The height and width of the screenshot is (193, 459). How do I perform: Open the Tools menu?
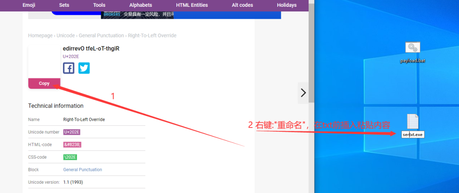(x=99, y=5)
